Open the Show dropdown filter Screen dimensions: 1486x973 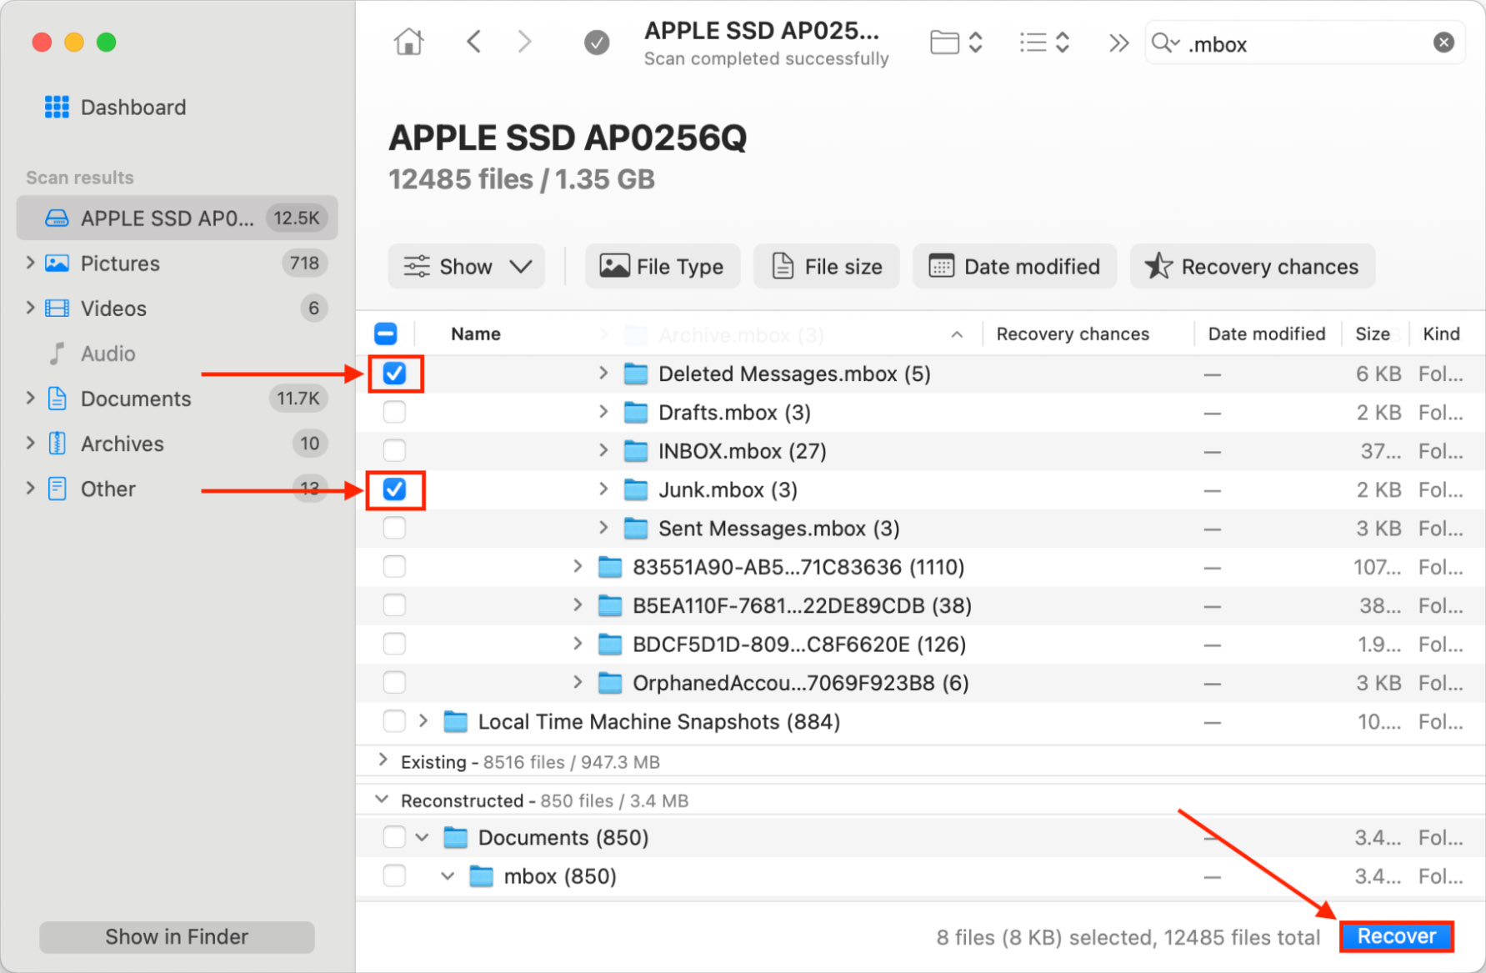466,267
